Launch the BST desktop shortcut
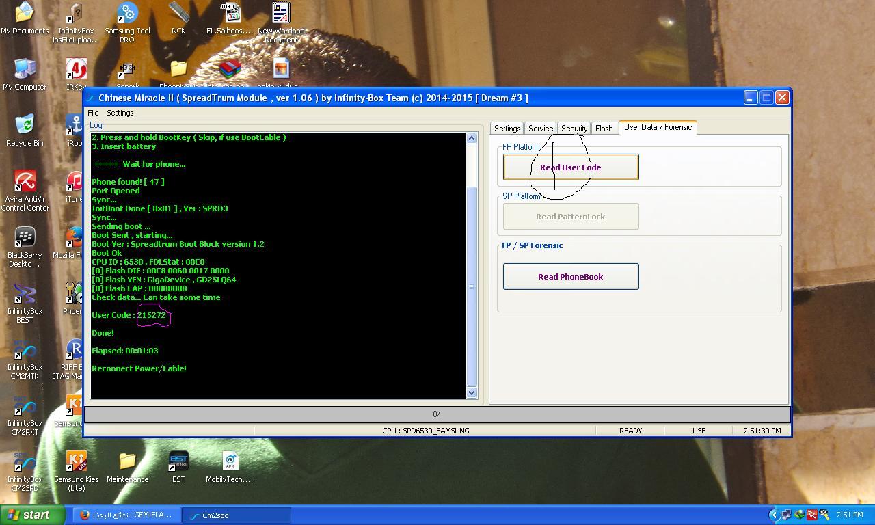This screenshot has width=875, height=525. click(x=178, y=467)
